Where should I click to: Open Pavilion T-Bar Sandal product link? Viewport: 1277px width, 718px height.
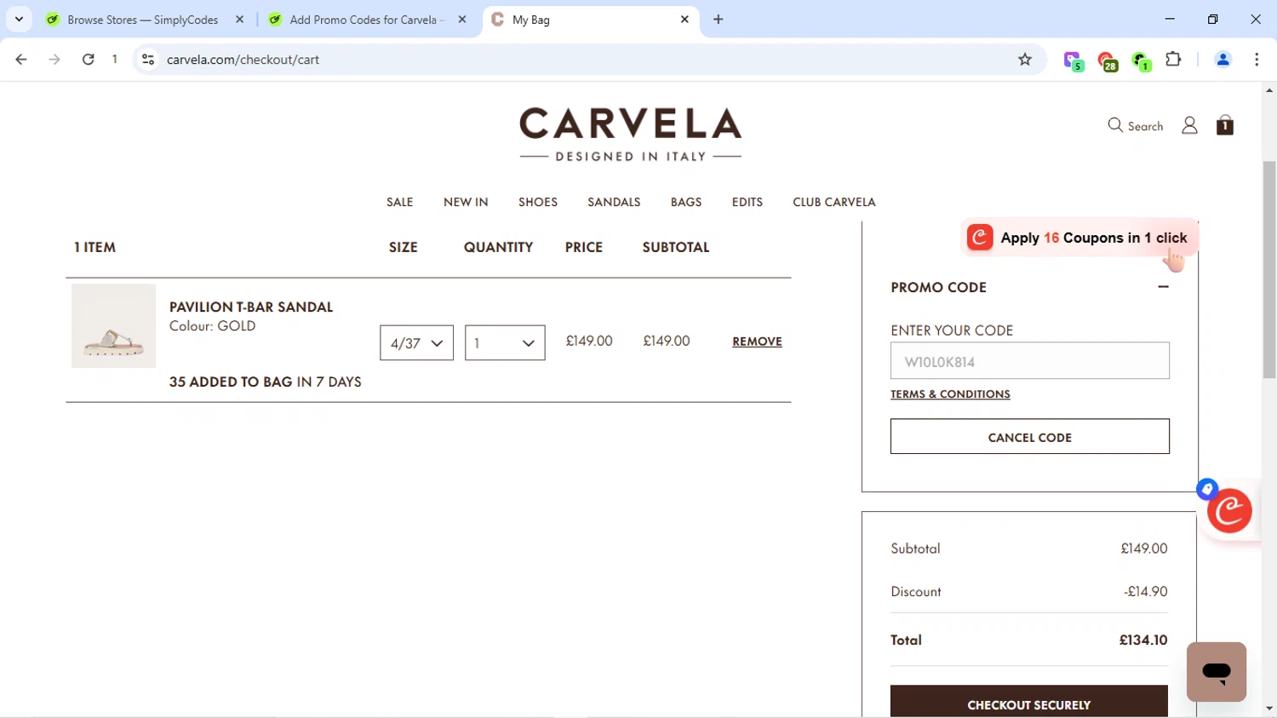pos(251,307)
